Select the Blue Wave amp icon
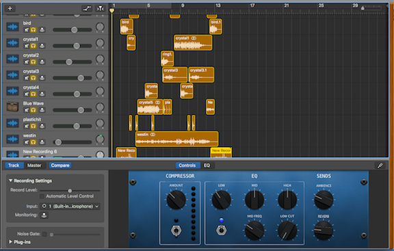The height and width of the screenshot is (251, 394). coord(12,107)
